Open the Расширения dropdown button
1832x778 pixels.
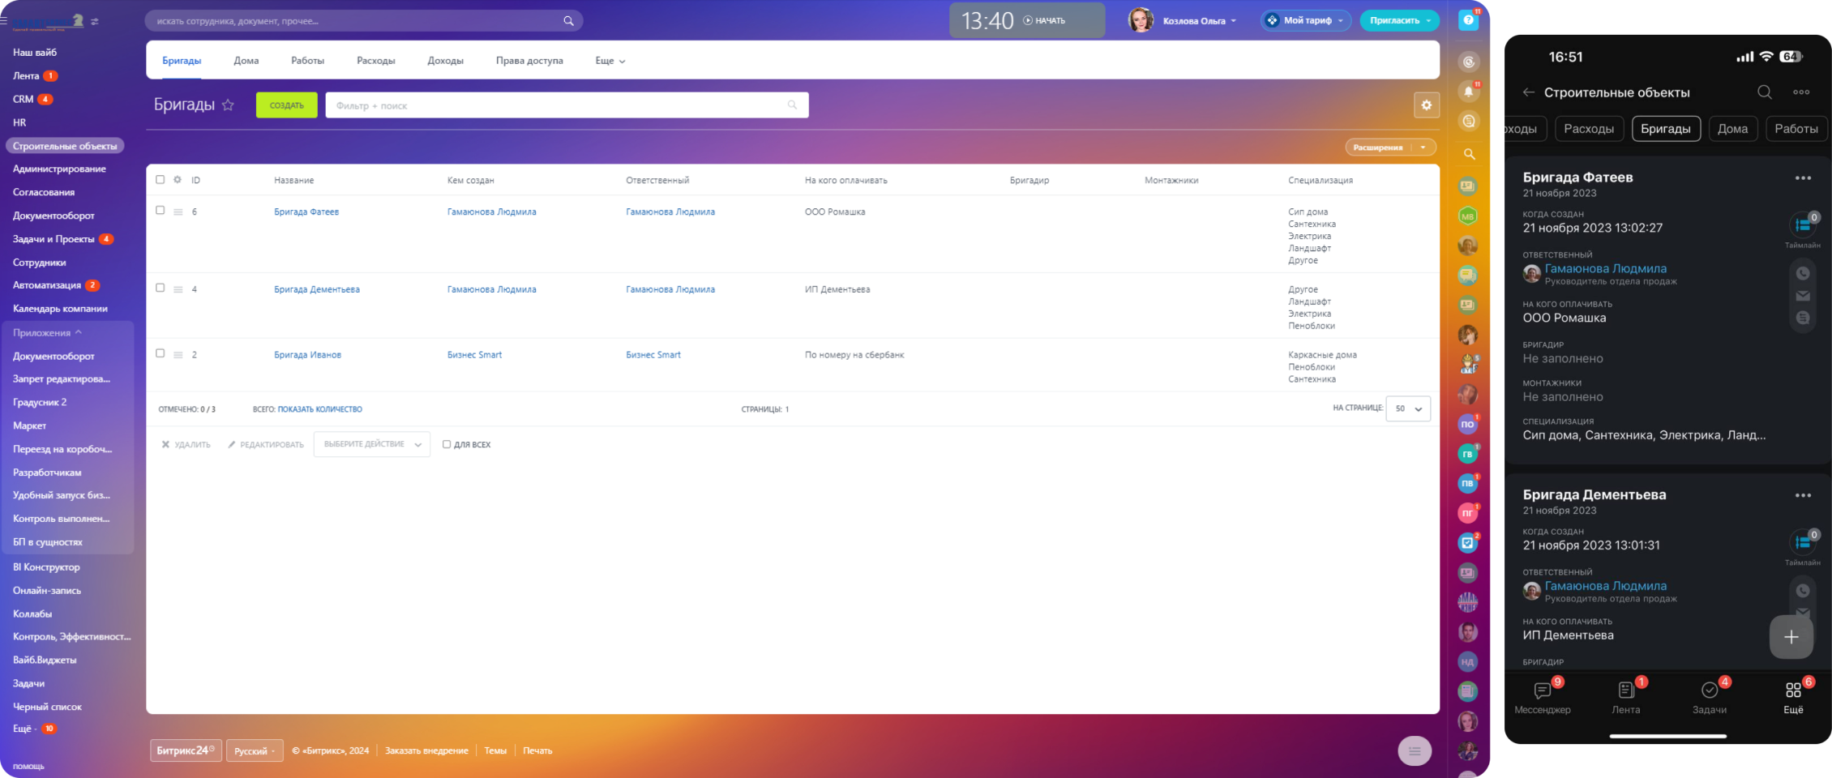pos(1390,147)
